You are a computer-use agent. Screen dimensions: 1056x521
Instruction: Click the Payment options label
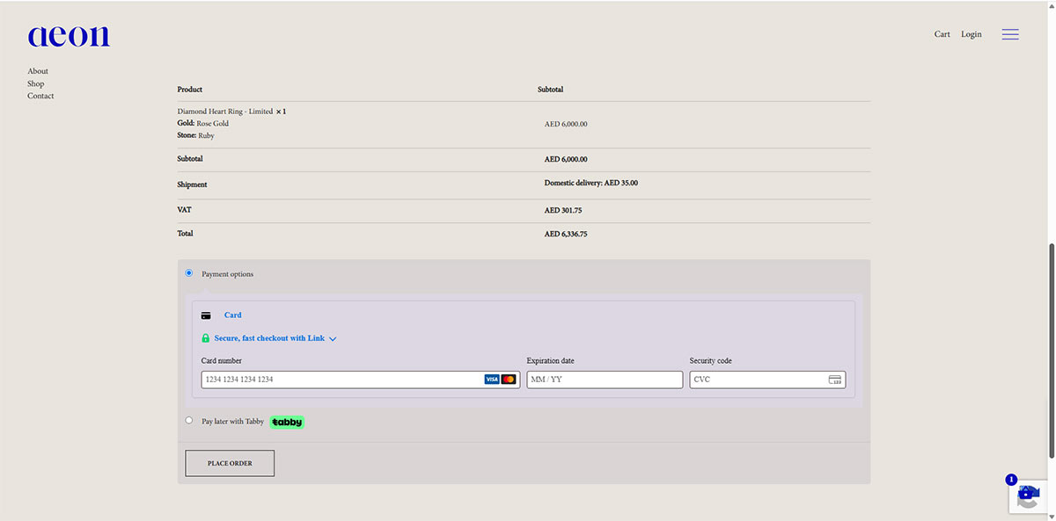(x=227, y=274)
